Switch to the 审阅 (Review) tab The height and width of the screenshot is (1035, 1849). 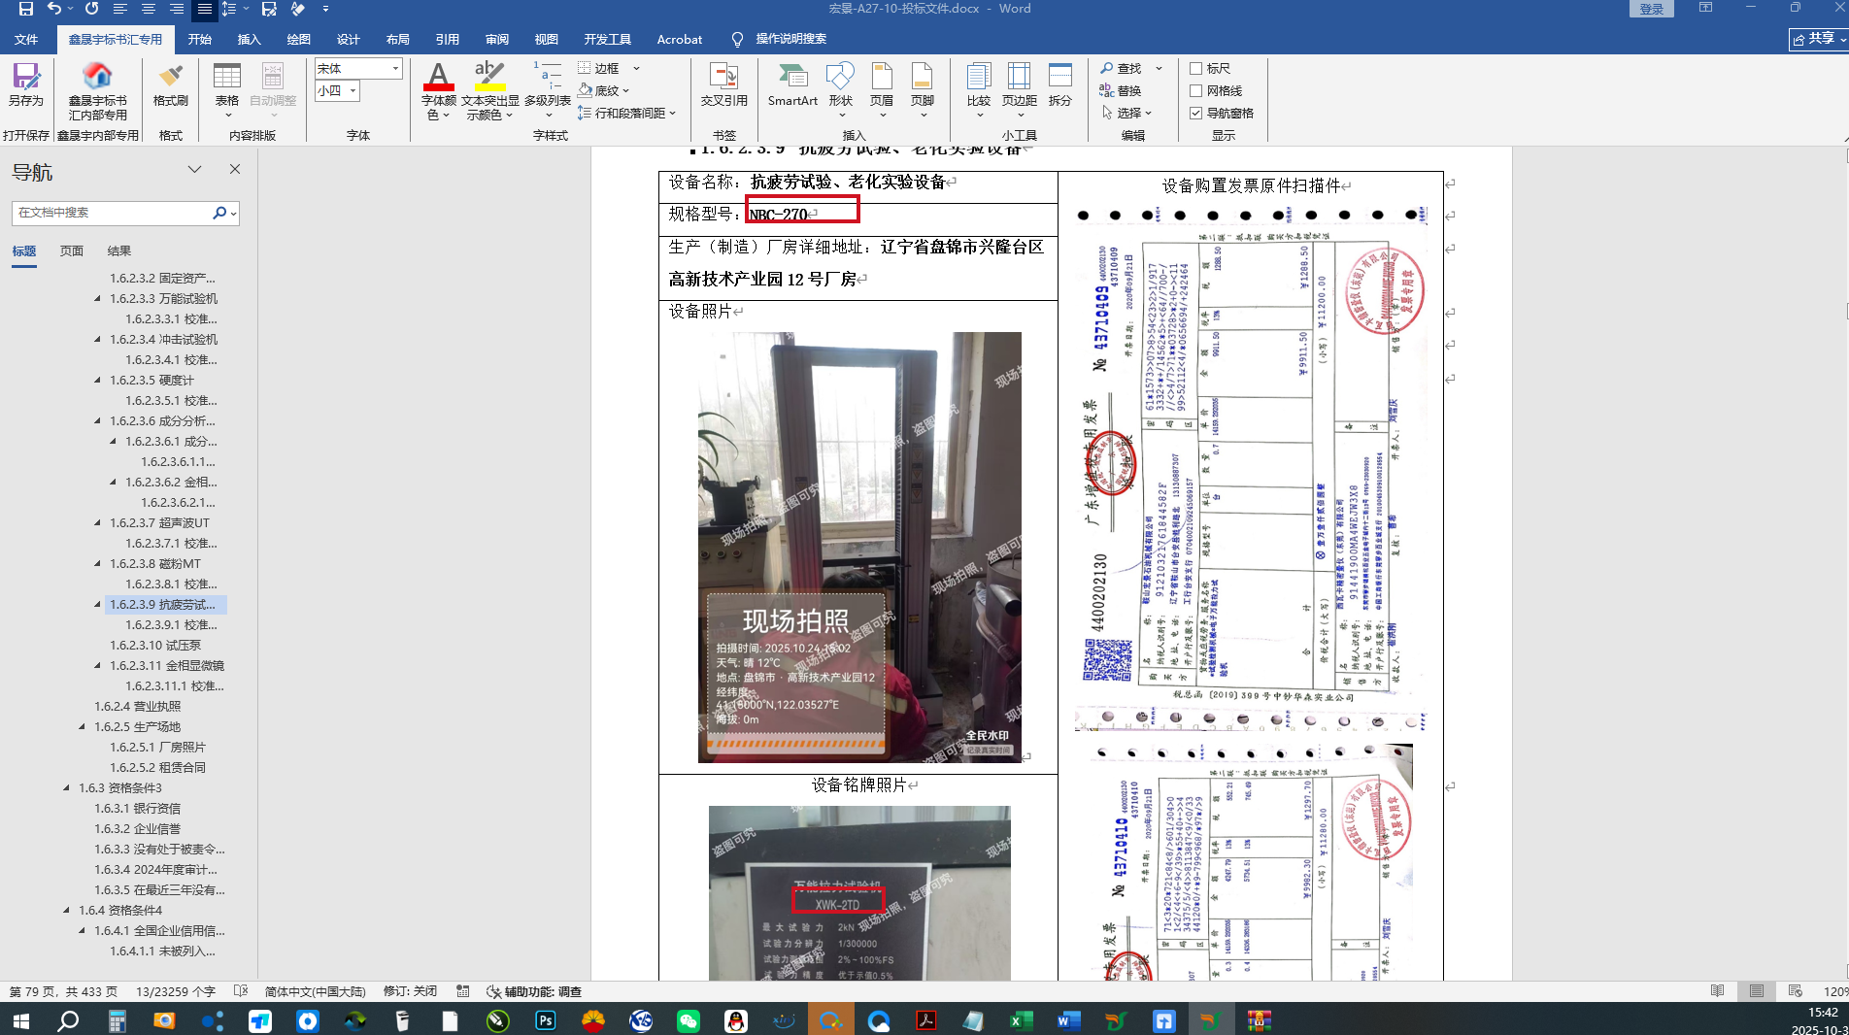[x=497, y=39]
